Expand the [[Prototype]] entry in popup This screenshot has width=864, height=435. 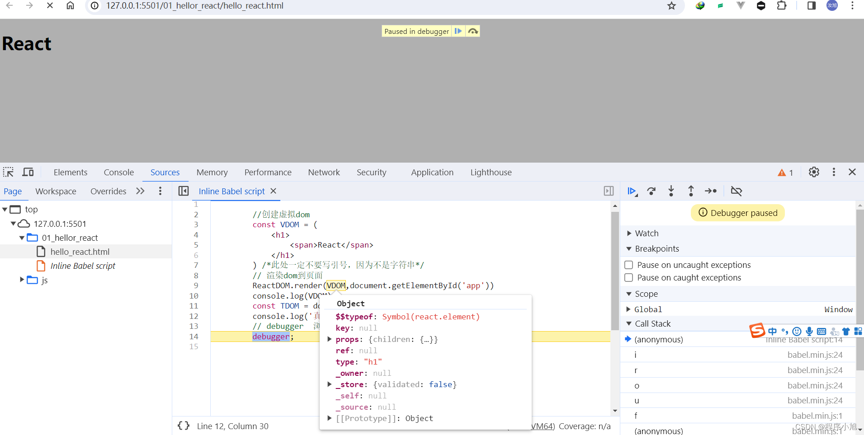point(330,418)
